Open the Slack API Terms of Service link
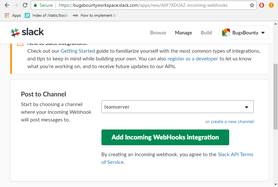Screen dimensions: 278x187 (x=235, y=155)
